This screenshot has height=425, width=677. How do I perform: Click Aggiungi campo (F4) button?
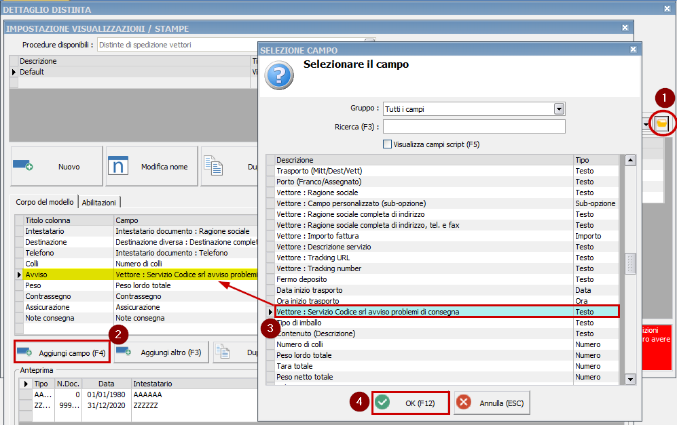[62, 352]
